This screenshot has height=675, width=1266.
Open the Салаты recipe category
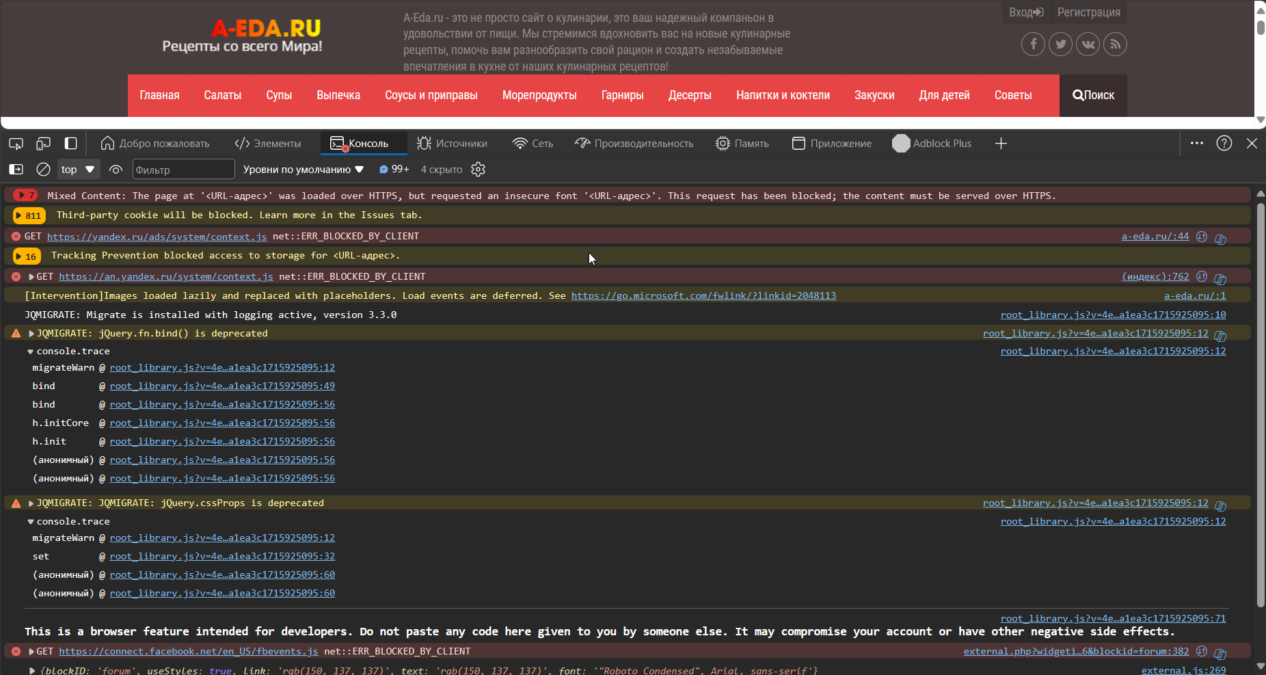coord(223,96)
